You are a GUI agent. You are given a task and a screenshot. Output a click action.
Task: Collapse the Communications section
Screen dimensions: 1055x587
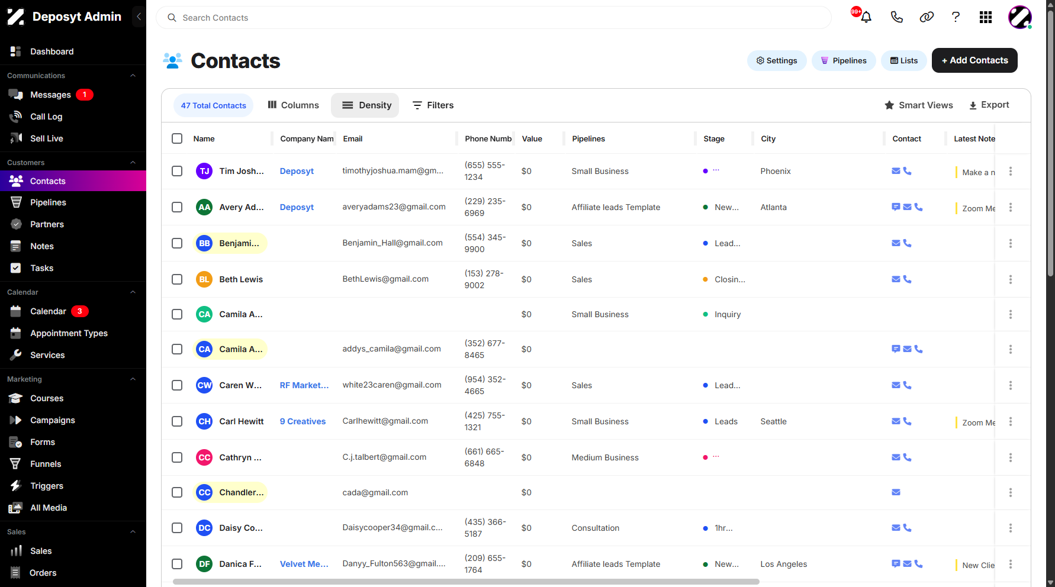133,76
